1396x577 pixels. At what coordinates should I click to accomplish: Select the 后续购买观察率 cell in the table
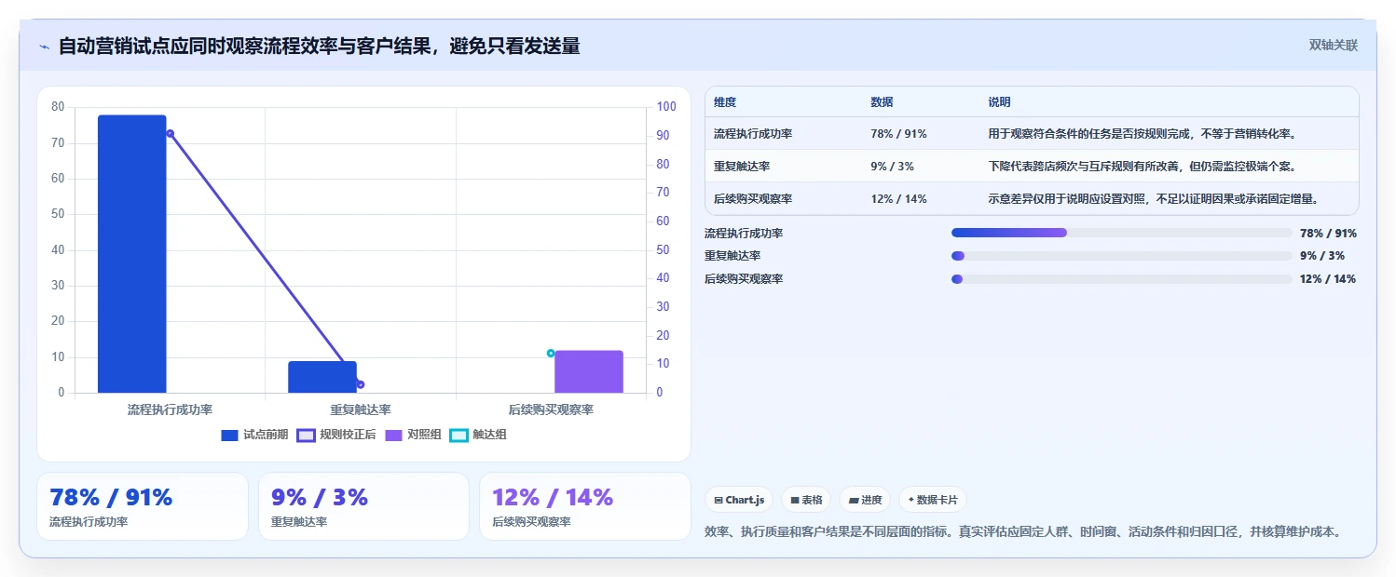753,199
